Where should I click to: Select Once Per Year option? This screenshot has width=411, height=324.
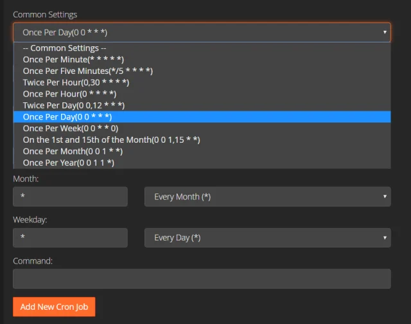68,163
